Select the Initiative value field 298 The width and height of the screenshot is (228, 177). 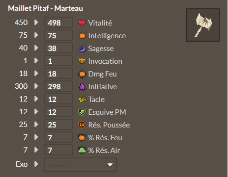(58, 86)
